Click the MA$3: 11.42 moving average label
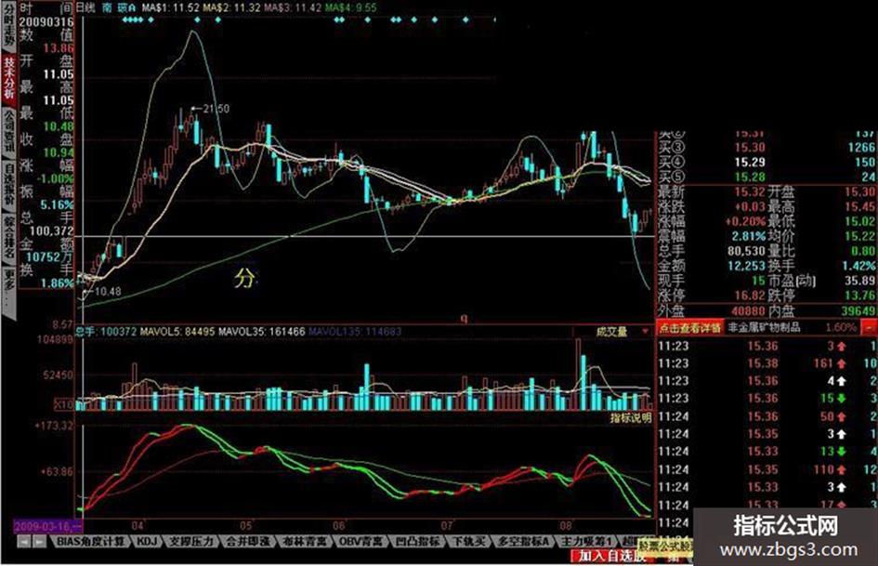This screenshot has height=566, width=878. coord(293,7)
